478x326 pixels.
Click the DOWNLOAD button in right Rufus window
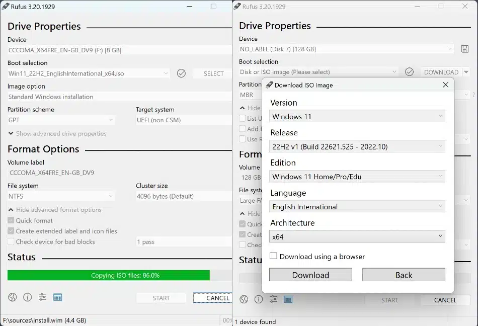441,72
